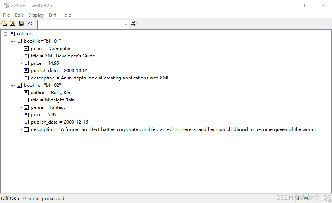Click the element icon beside in-depth look description

(x=26, y=78)
